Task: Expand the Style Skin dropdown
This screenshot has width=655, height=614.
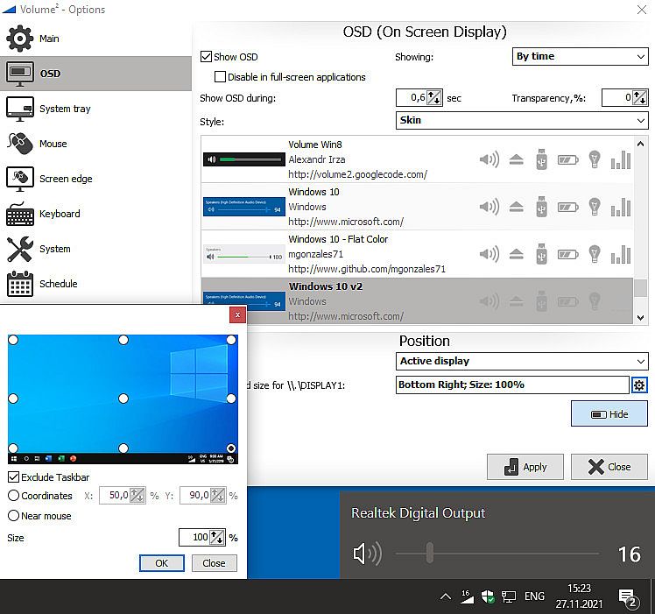Action: [x=522, y=120]
